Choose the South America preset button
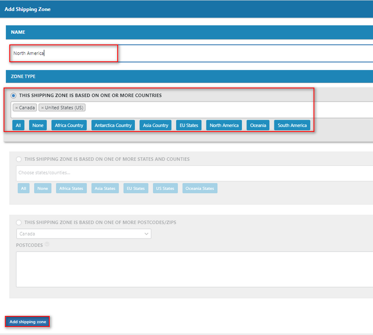Screen dimensions: 373x335 (292, 125)
